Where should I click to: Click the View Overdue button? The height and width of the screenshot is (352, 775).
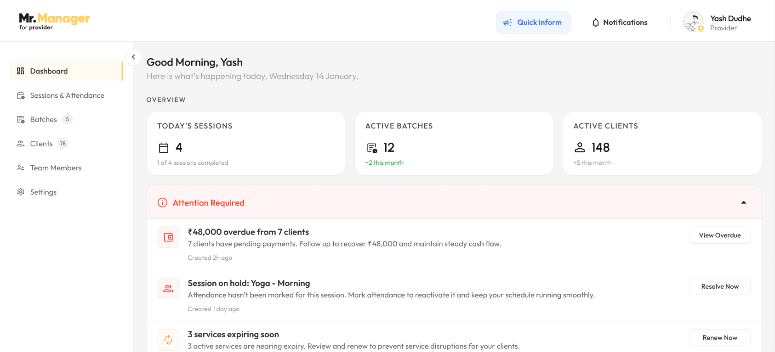click(720, 235)
